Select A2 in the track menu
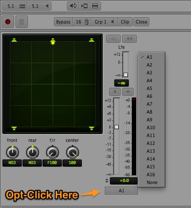191x208 pixels. 151,65
